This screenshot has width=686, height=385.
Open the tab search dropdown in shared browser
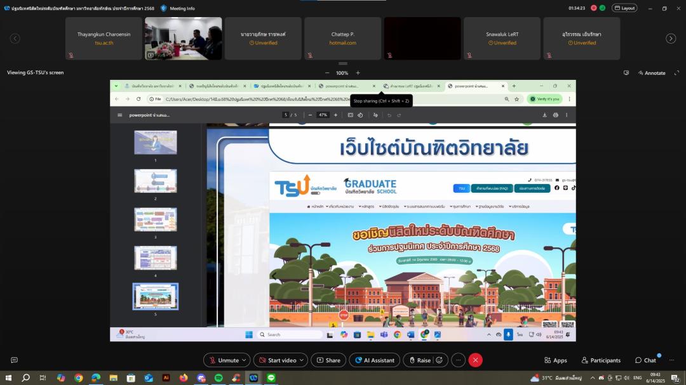tap(116, 86)
